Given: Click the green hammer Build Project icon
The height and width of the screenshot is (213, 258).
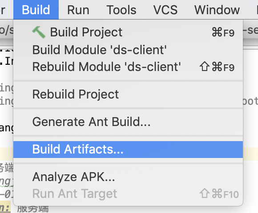Looking at the screenshot, I should (39, 32).
